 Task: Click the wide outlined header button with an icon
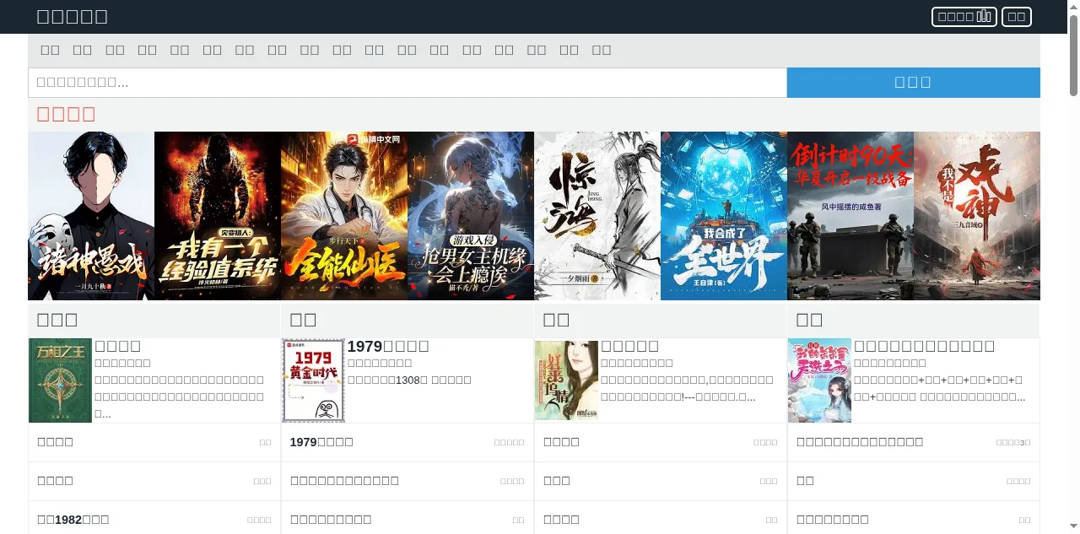click(x=964, y=17)
